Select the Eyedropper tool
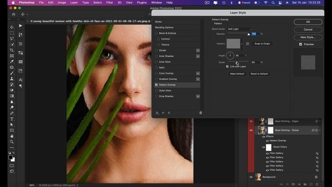Viewport: 332px width, 187px height. click(x=11, y=61)
